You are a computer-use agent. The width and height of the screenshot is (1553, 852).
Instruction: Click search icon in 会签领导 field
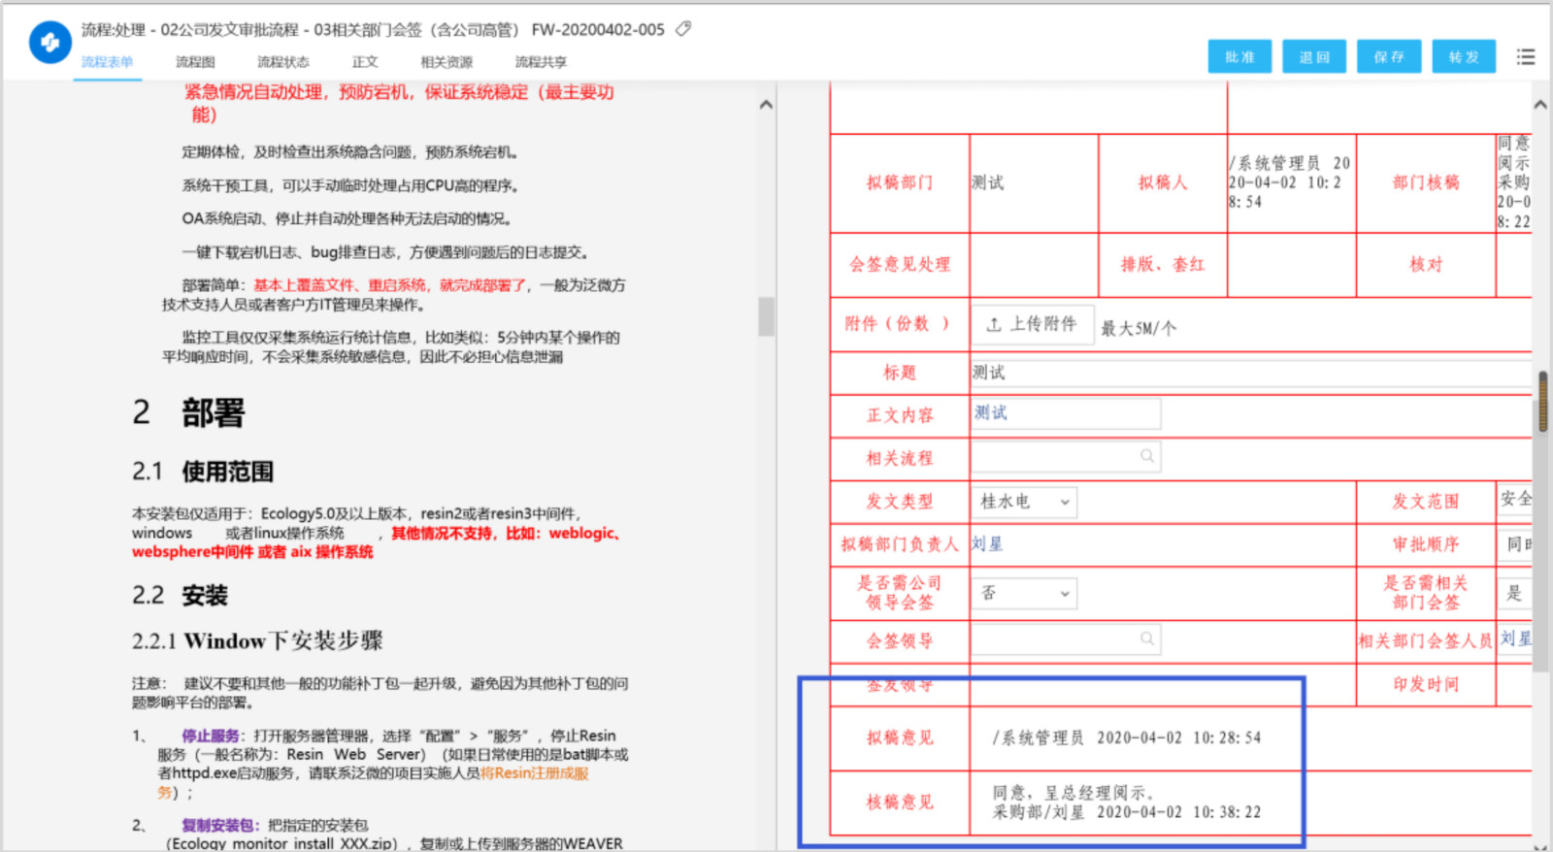(1147, 639)
